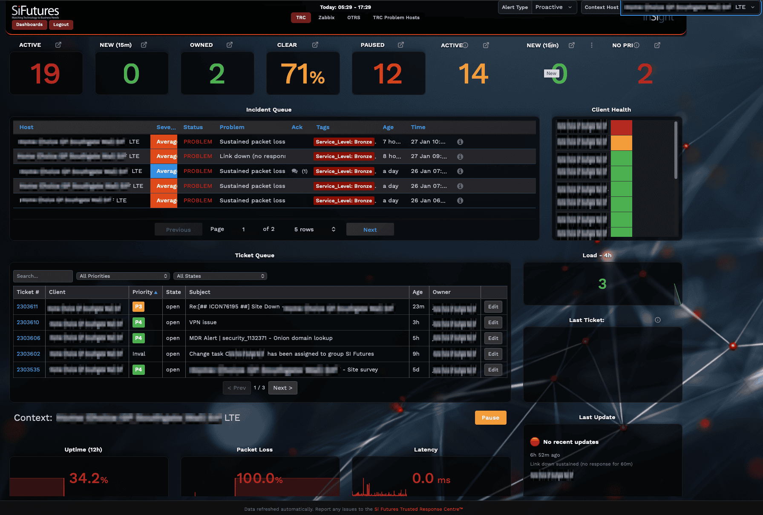Viewport: 763px width, 515px height.
Task: Sort ticket queue by Priority column
Action: (145, 292)
